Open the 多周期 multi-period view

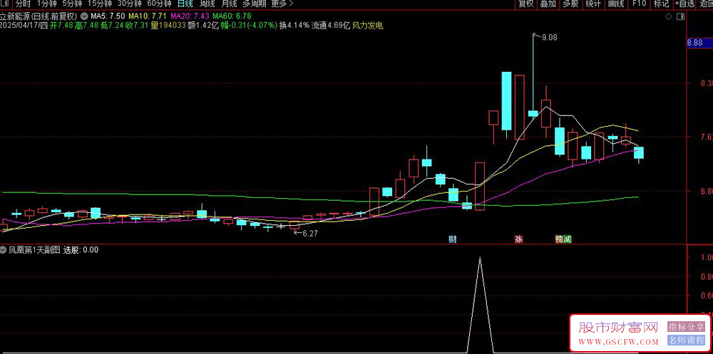coord(255,4)
